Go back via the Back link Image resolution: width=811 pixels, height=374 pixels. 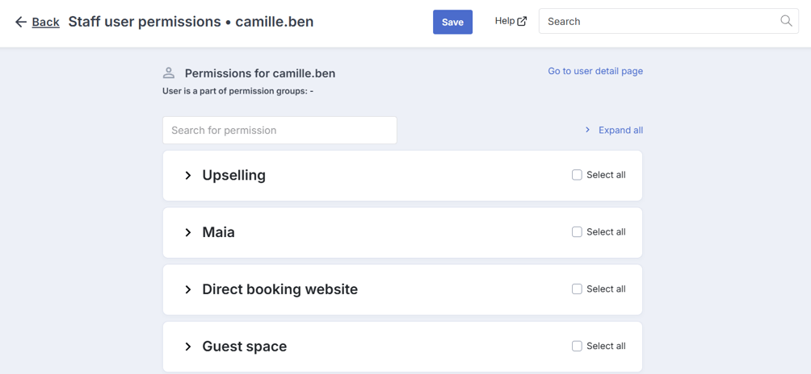45,23
